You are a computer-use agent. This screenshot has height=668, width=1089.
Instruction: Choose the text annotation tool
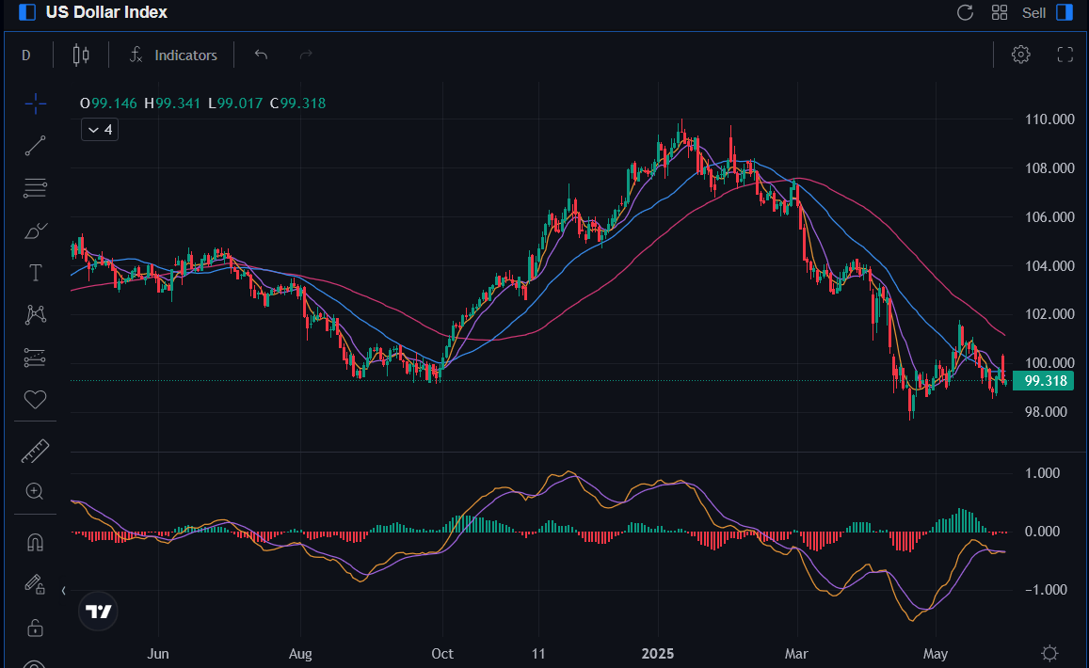[36, 273]
